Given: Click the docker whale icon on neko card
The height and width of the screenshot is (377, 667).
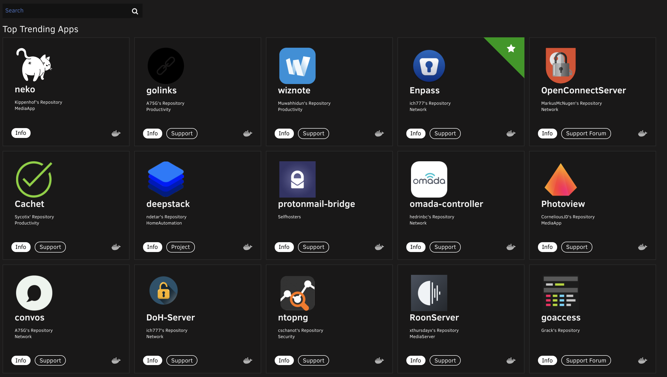Looking at the screenshot, I should pos(116,134).
